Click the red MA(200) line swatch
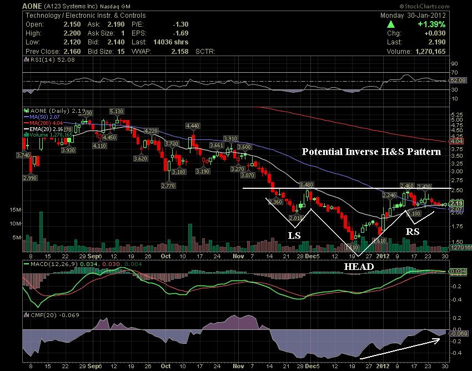 pyautogui.click(x=26, y=123)
